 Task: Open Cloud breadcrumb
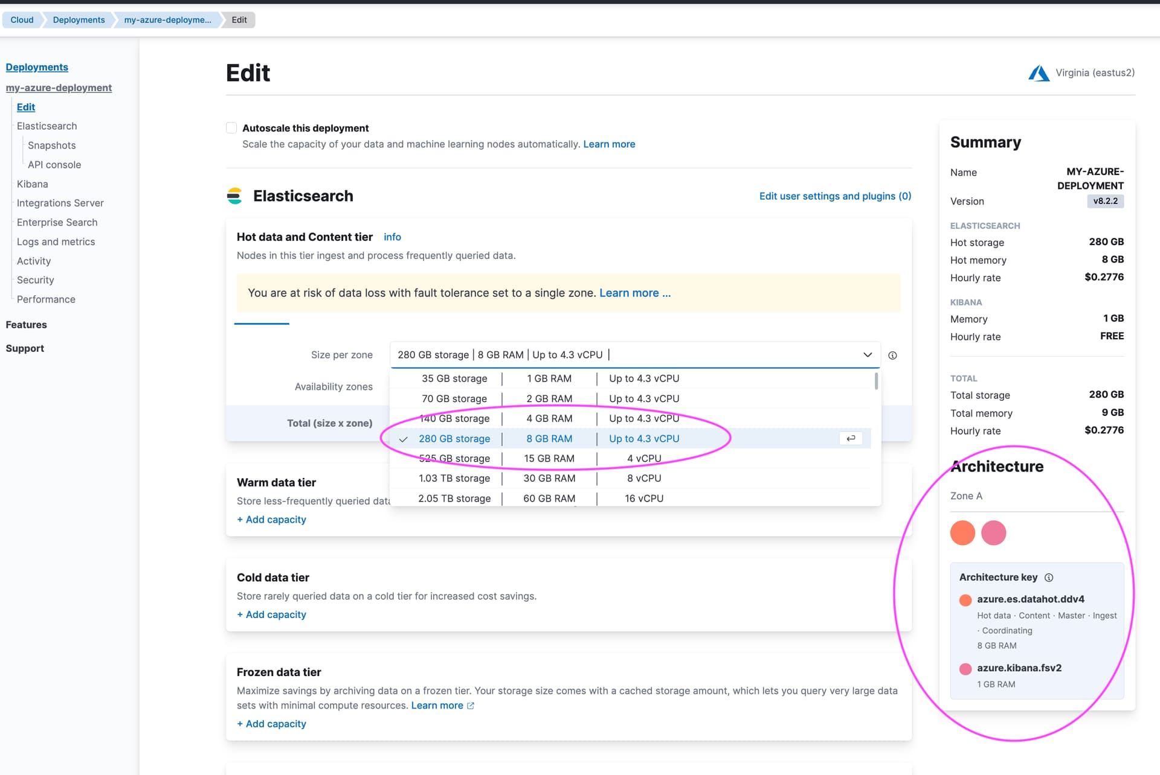point(22,20)
